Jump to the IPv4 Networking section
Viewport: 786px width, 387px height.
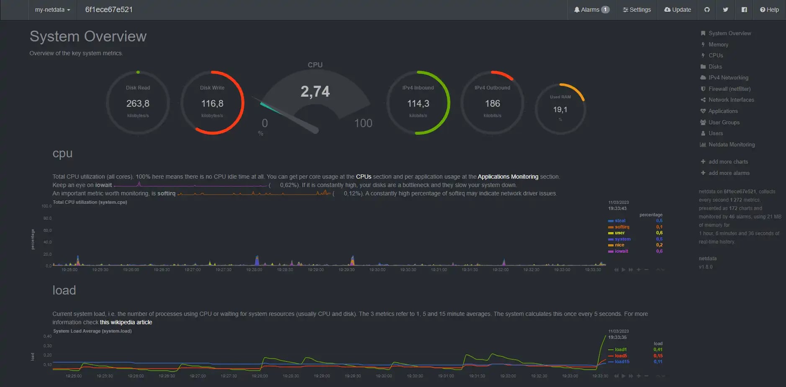728,78
